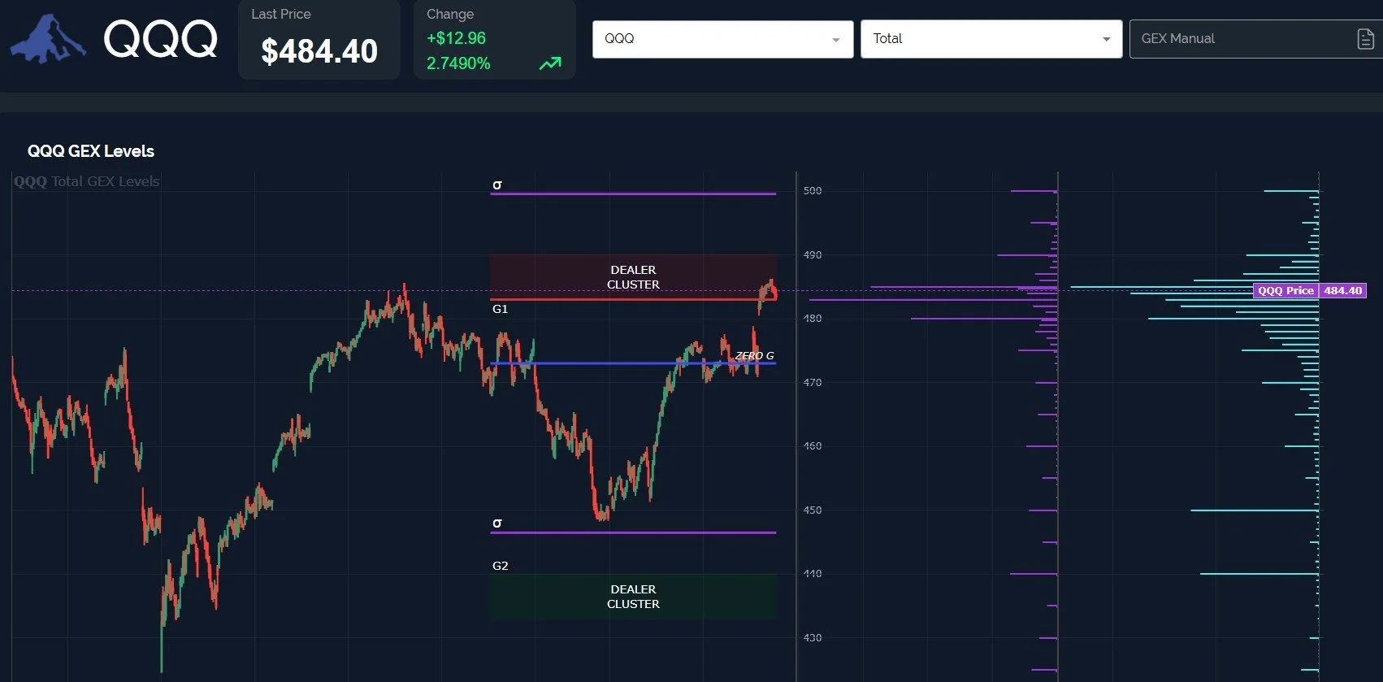Click the QQQ header title
The height and width of the screenshot is (682, 1383).
pos(161,39)
